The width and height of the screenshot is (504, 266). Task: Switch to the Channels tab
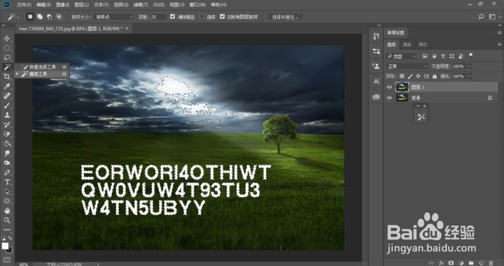tap(407, 45)
